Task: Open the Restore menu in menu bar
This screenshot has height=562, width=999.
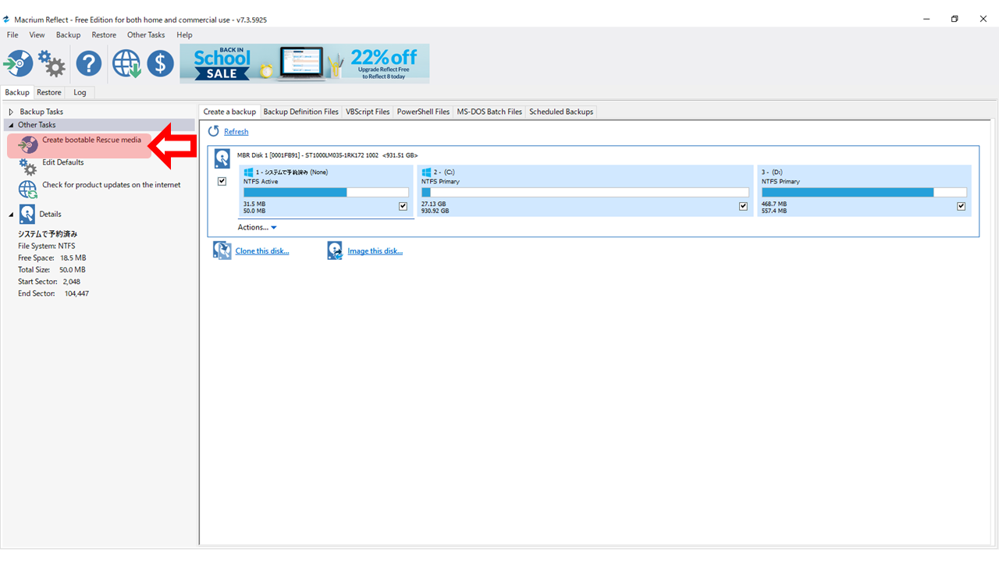Action: click(104, 35)
